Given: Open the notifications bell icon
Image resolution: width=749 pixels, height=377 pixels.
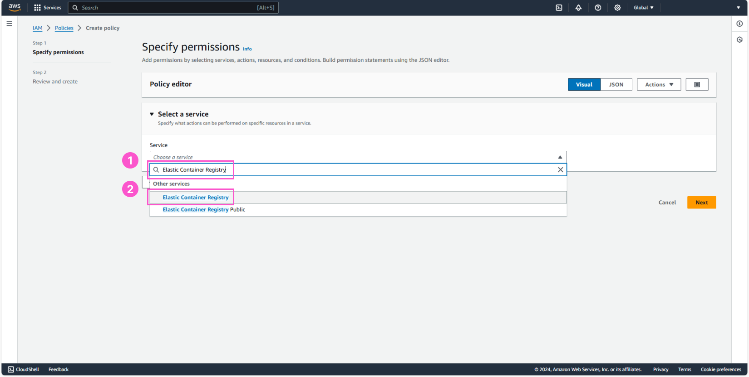Looking at the screenshot, I should (578, 8).
